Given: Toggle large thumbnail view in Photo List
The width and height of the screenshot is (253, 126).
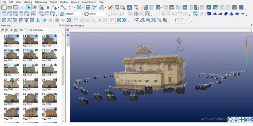Looking at the screenshot, I should point(21,30).
